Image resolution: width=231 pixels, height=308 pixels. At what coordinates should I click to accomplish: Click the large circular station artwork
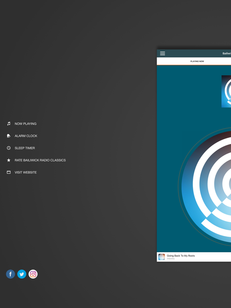click(206, 186)
